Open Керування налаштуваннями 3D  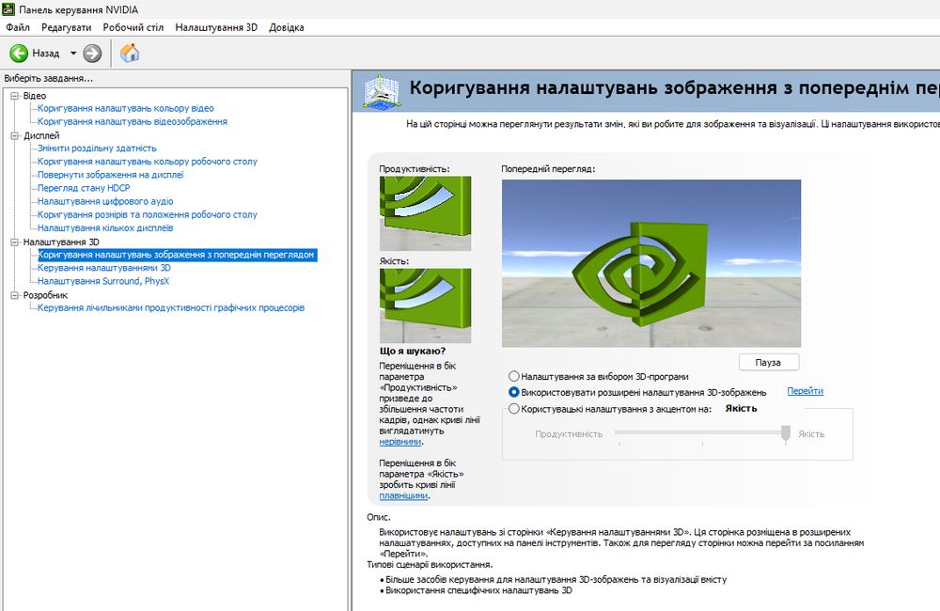point(104,268)
